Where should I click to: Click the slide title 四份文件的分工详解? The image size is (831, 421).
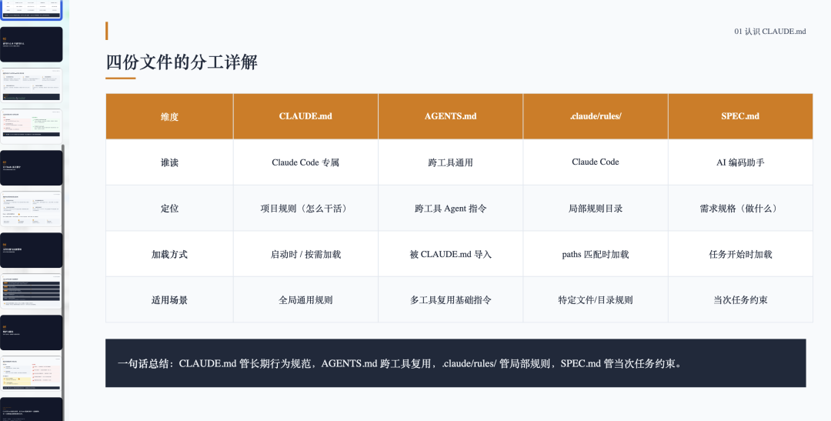[182, 62]
